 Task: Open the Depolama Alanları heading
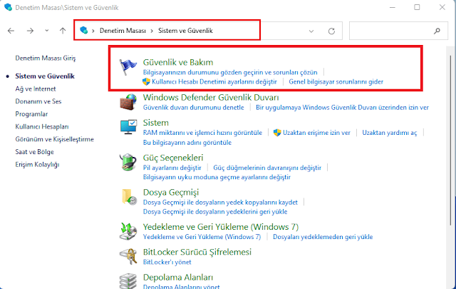pos(177,278)
